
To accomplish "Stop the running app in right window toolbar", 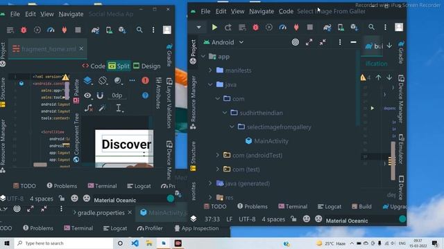I will [x=310, y=28].
